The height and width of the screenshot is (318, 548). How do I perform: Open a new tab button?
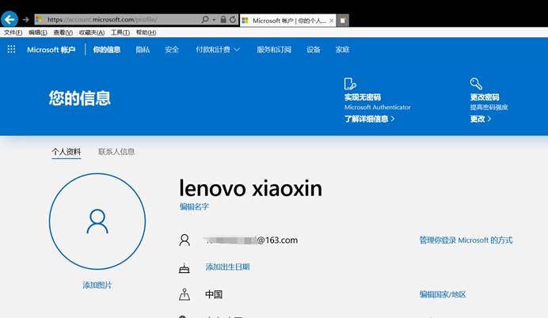tap(343, 21)
